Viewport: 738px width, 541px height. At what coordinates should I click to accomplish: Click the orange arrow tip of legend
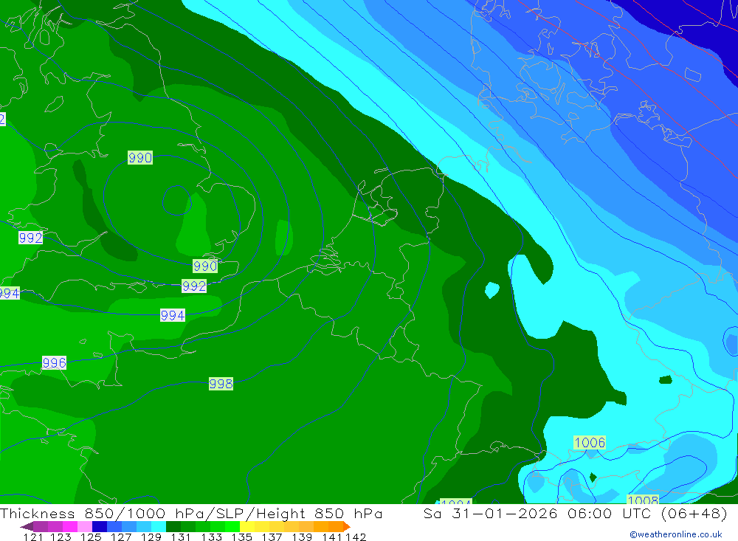point(347,526)
